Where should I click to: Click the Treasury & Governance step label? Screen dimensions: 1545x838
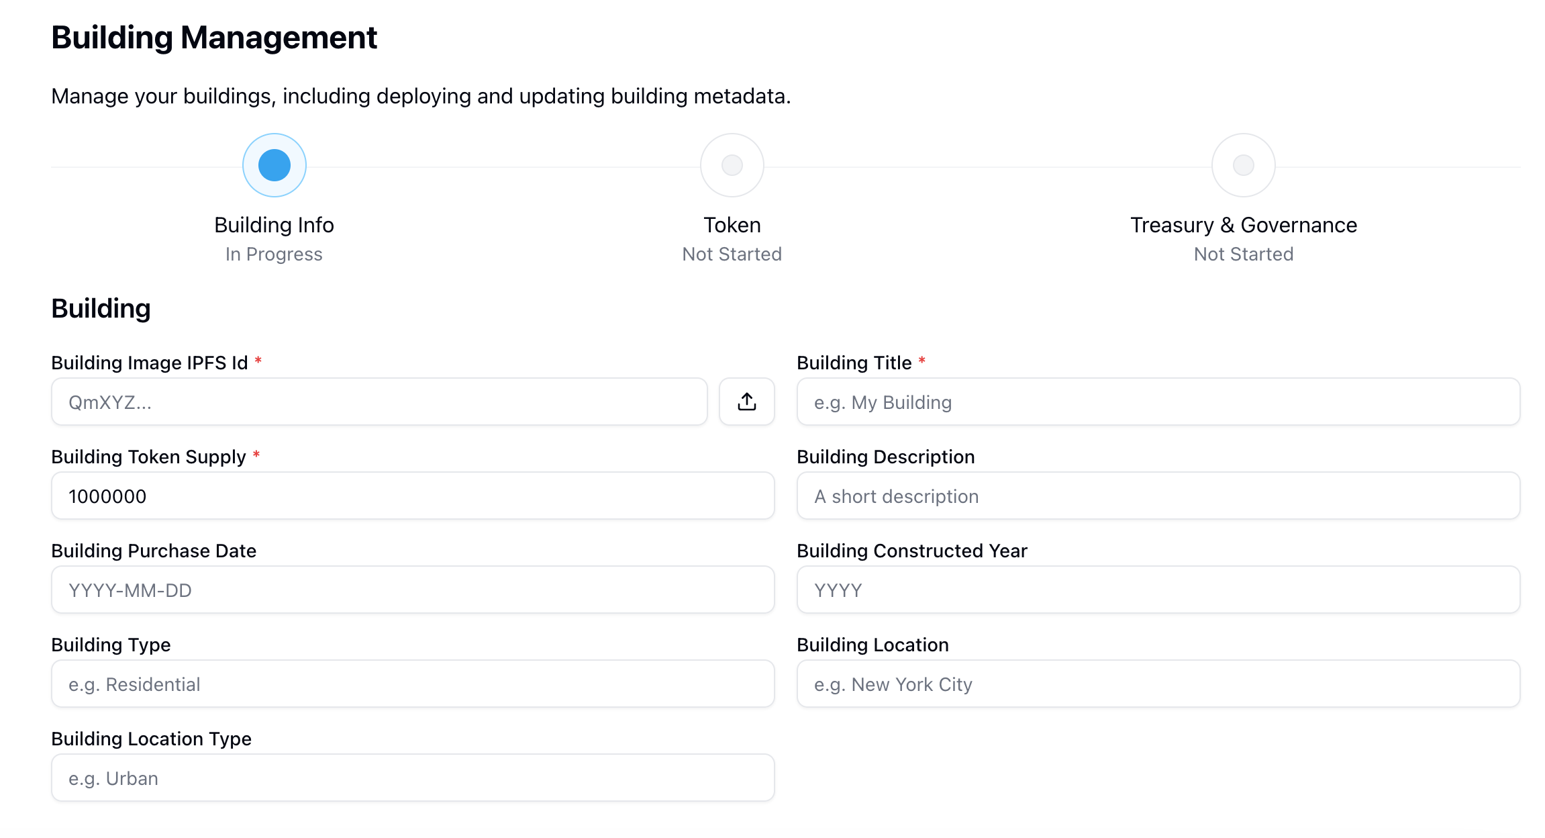point(1243,225)
